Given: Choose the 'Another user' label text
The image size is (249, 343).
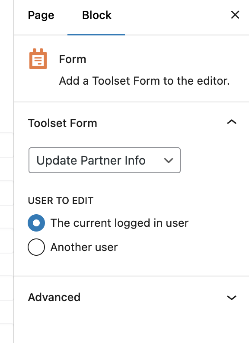Looking at the screenshot, I should (x=84, y=247).
